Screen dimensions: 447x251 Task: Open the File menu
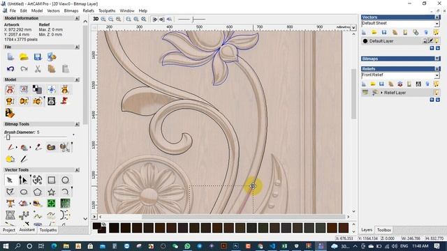[x=13, y=11]
